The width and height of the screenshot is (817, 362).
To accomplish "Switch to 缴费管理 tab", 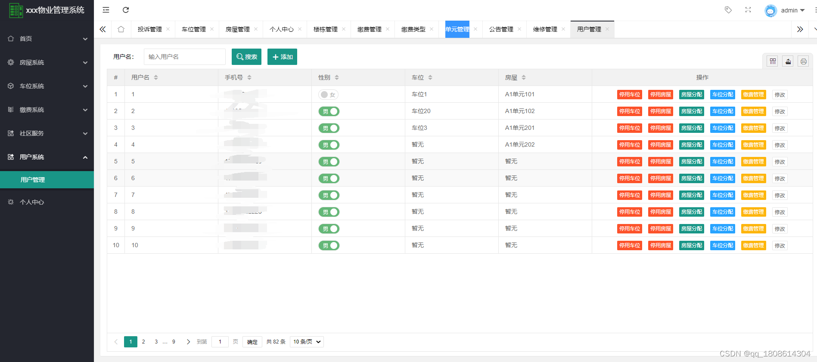I will (x=370, y=29).
